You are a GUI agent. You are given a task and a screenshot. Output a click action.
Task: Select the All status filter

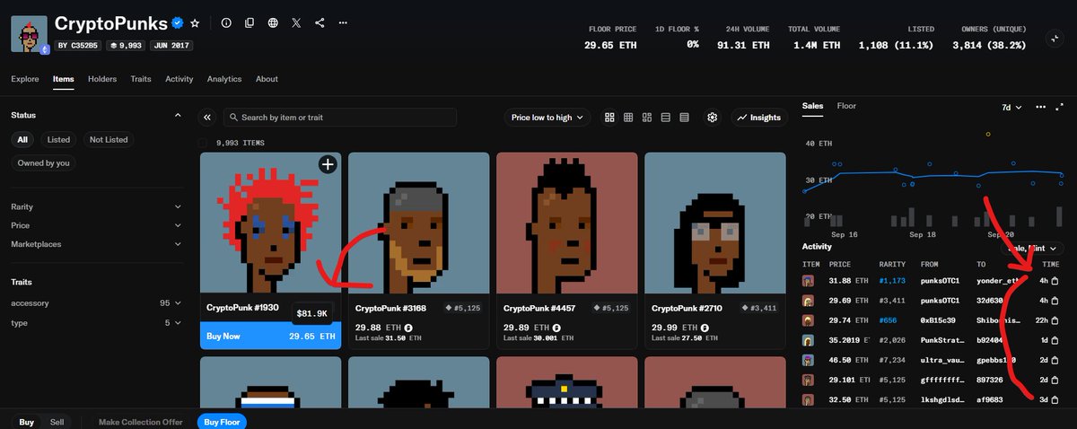(x=22, y=140)
